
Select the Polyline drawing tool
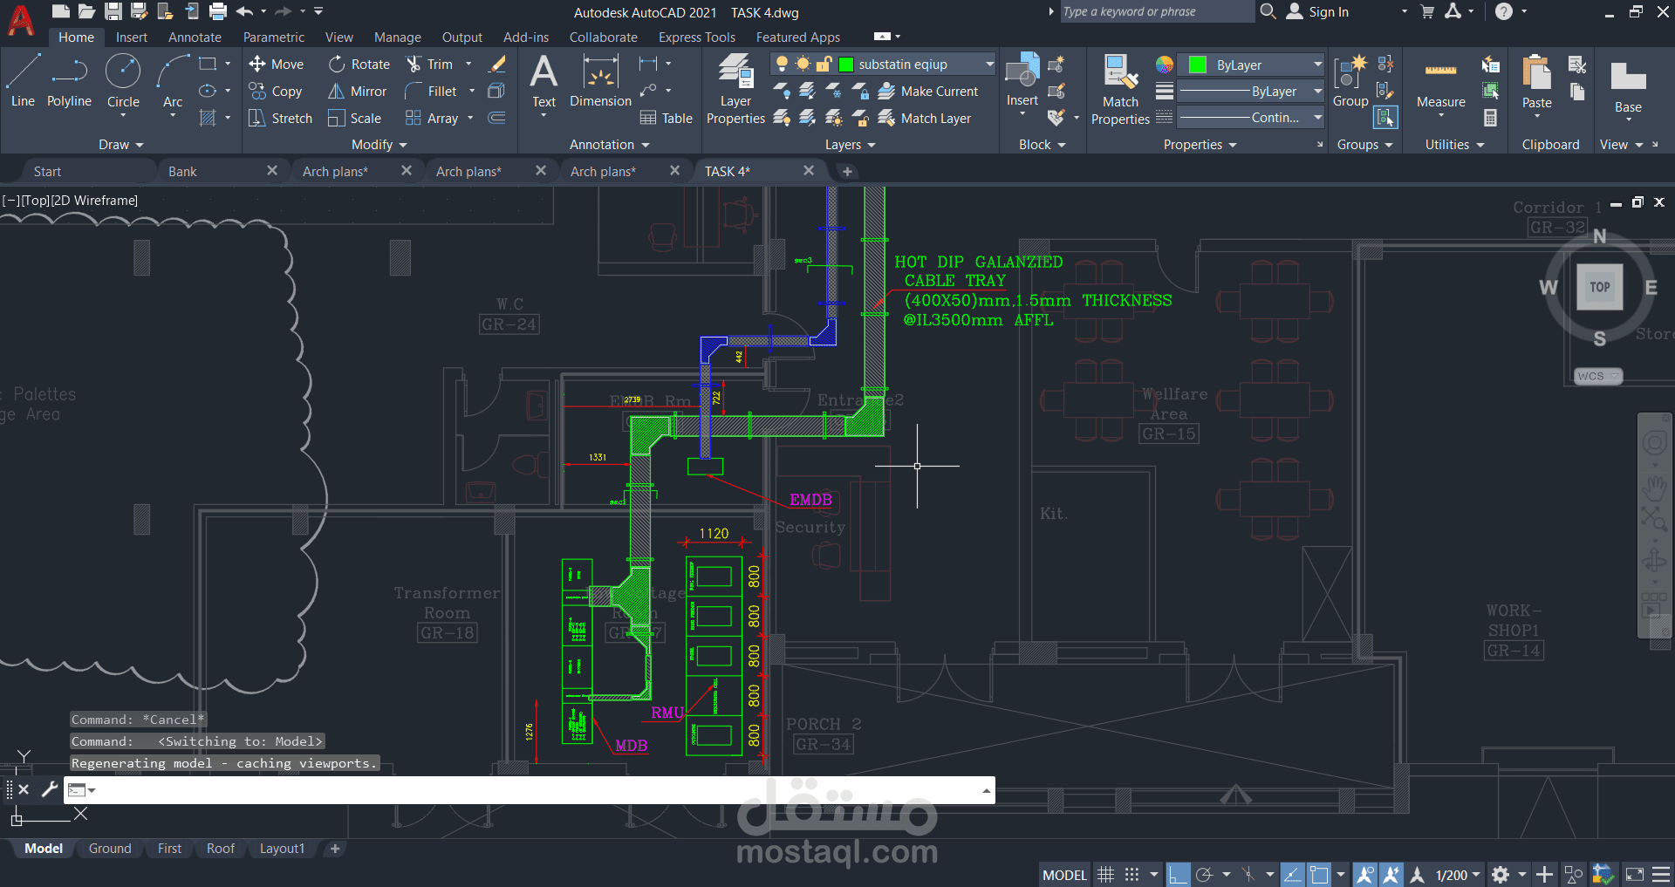[69, 81]
